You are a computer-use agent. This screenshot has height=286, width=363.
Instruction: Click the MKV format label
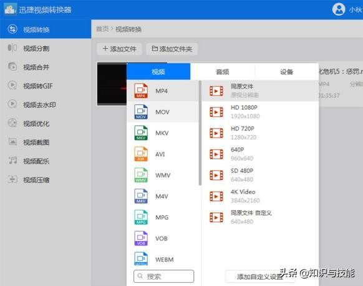point(162,133)
